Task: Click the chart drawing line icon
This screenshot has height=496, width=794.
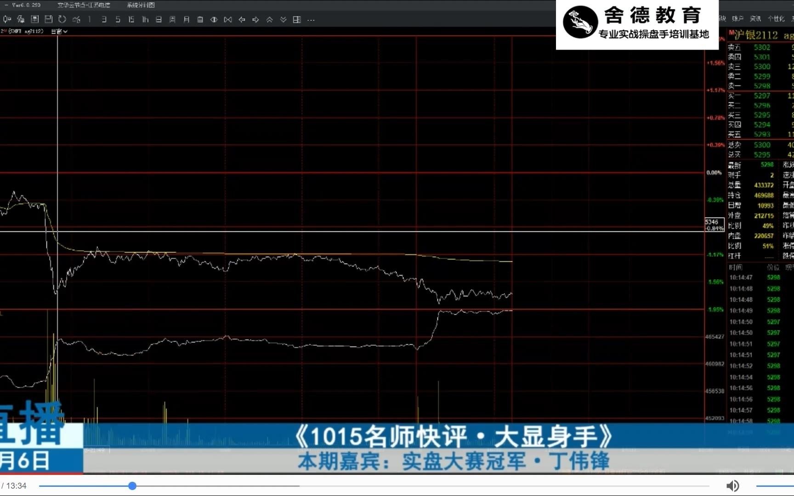Action: (x=76, y=19)
